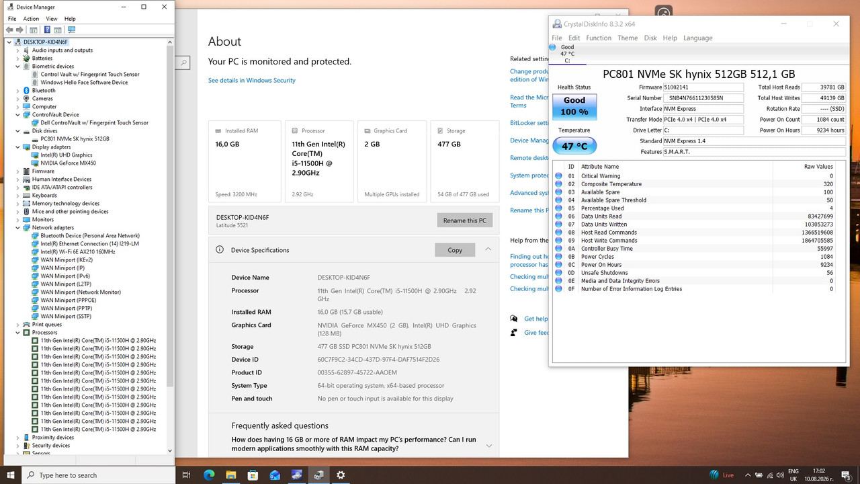This screenshot has width=860, height=484.
Task: Click the CrystalDiskInfo title bar app icon
Action: click(557, 24)
